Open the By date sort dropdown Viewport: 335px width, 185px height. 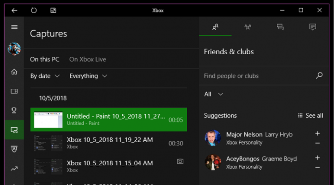click(x=45, y=76)
